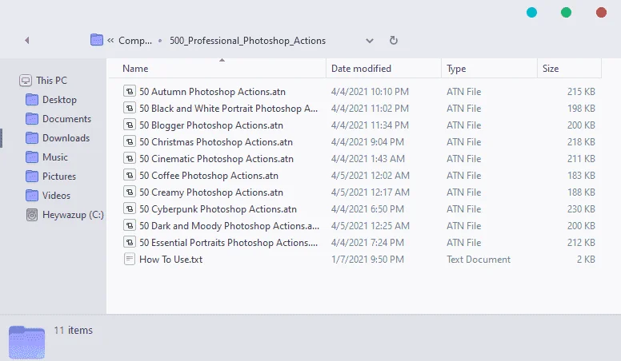Viewport: 621px width, 361px height.
Task: Select Pictures label in navigation pane
Action: (59, 177)
